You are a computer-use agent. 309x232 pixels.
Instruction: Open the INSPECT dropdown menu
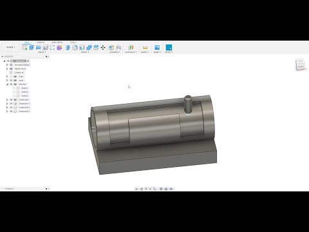coord(145,52)
